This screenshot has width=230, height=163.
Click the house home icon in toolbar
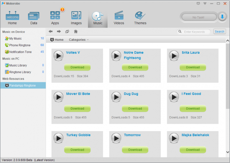[x=76, y=32]
